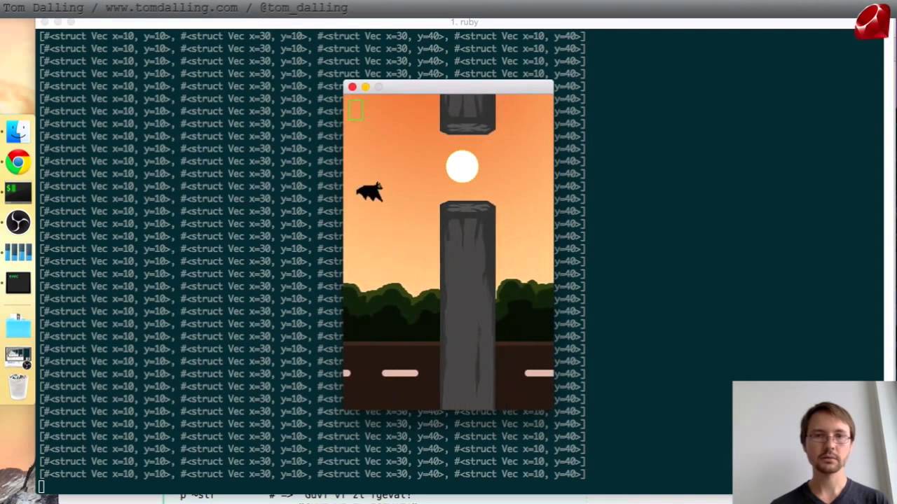Image resolution: width=897 pixels, height=504 pixels.
Task: Close the game window with red button
Action: pyautogui.click(x=352, y=87)
